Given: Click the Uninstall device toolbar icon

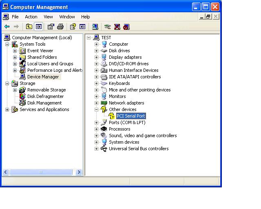Looking at the screenshot, I should click(117, 27).
